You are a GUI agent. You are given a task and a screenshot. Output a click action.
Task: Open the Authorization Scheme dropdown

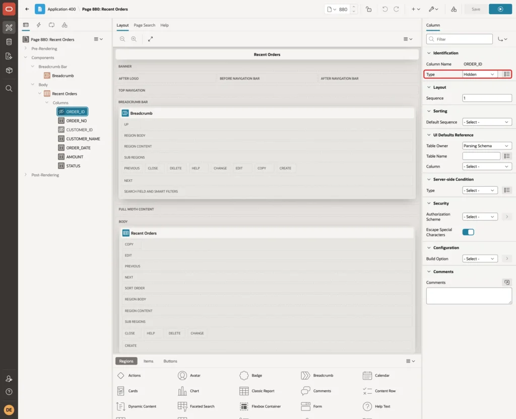pyautogui.click(x=480, y=217)
